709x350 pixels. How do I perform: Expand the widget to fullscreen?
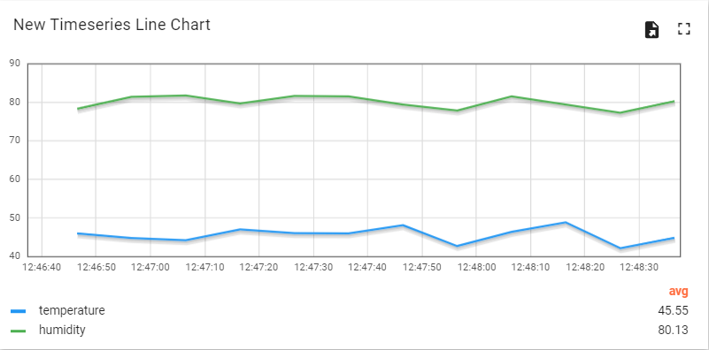pos(684,29)
